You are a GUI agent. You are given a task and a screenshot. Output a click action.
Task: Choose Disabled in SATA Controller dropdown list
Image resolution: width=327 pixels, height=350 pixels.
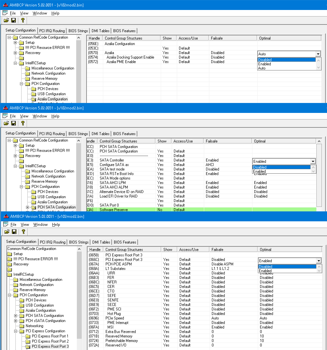click(281, 167)
